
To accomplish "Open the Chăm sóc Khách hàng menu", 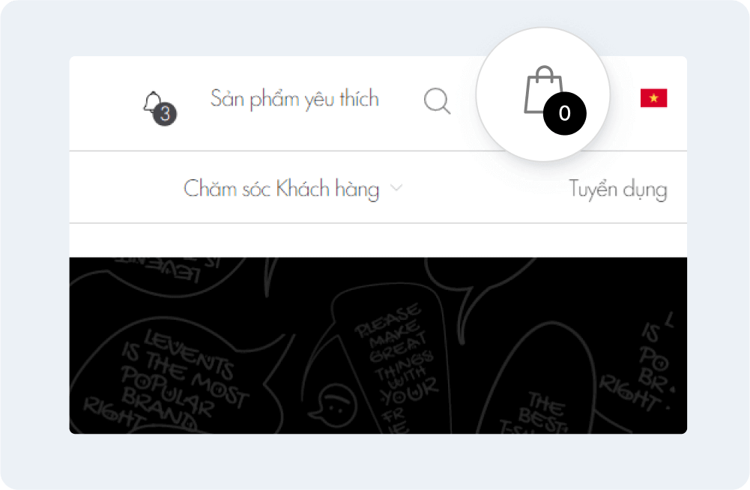I will coord(281,189).
